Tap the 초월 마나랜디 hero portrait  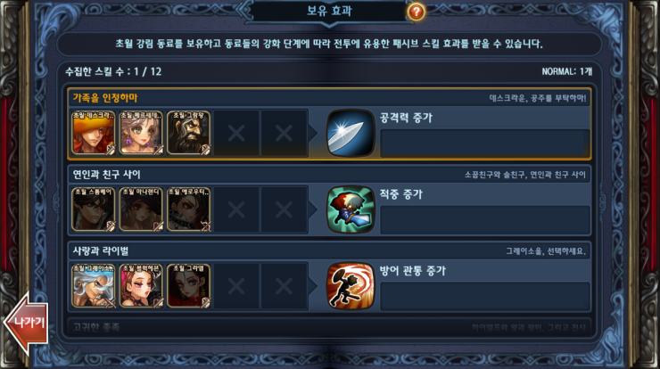[x=141, y=209]
